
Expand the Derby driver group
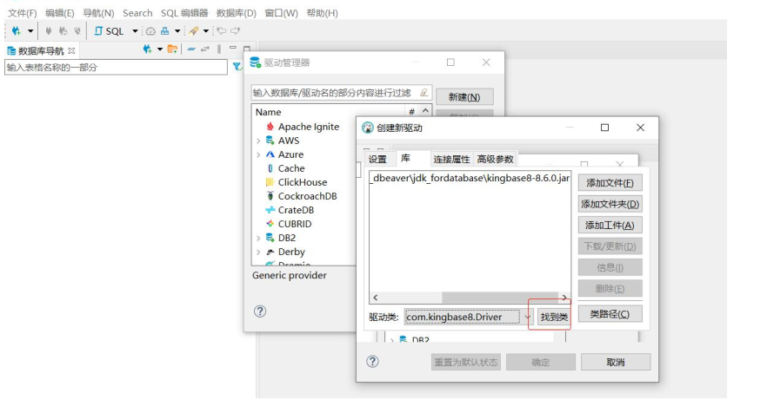point(258,252)
